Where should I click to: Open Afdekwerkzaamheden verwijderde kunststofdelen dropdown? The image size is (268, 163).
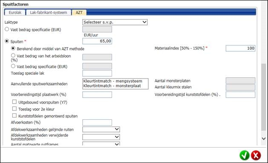coord(101,137)
